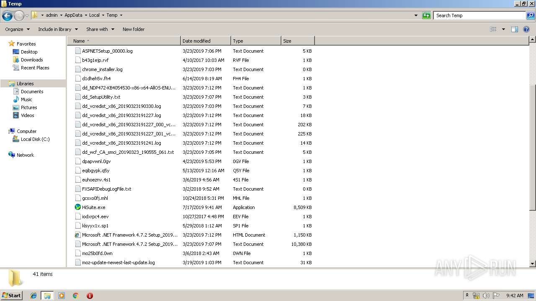Select the Microsoft .NET Framework HTML Document icon
Viewport: 536px width, 301px height.
click(x=77, y=235)
